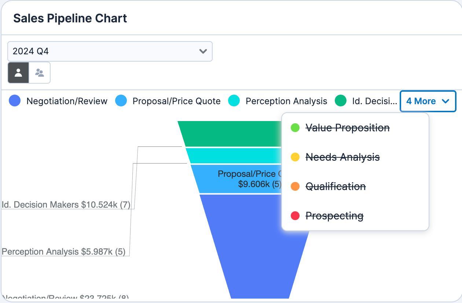Image resolution: width=462 pixels, height=303 pixels.
Task: Select the single user view icon
Action: click(x=18, y=73)
